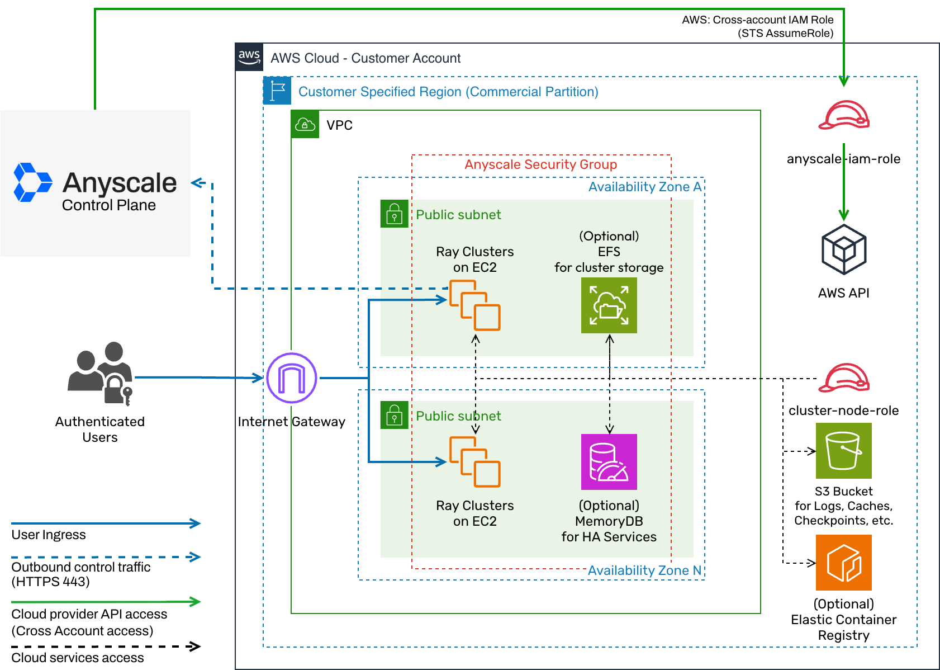The height and width of the screenshot is (670, 940).
Task: Select the Availability Zone A label
Action: [x=644, y=187]
